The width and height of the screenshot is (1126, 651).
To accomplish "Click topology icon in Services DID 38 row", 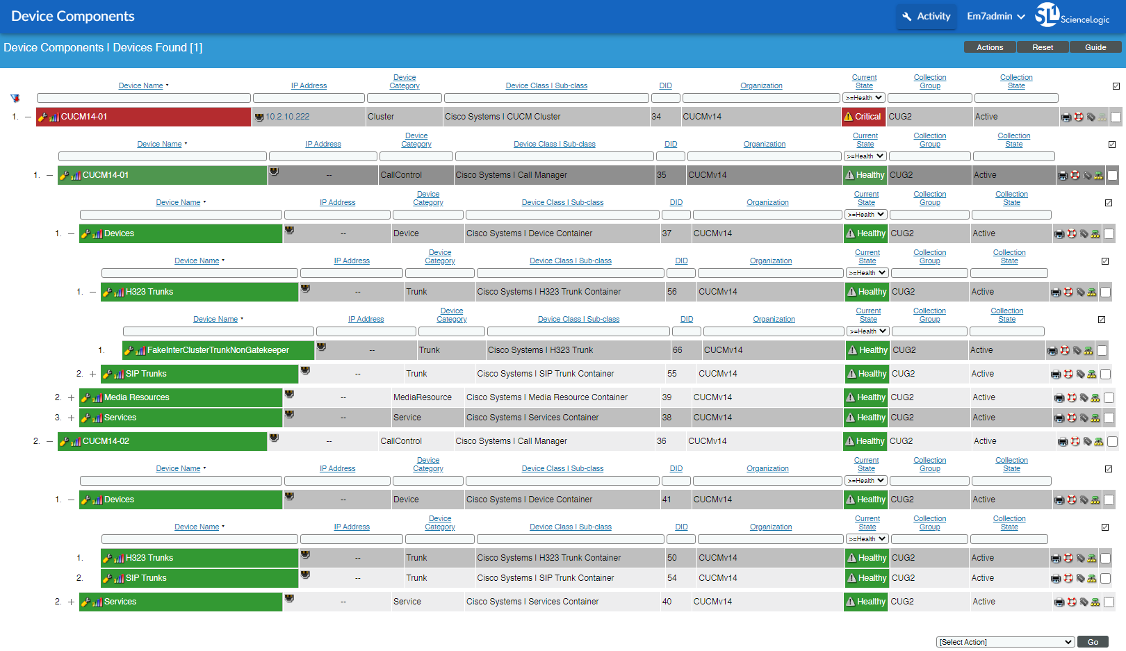I will click(1095, 418).
